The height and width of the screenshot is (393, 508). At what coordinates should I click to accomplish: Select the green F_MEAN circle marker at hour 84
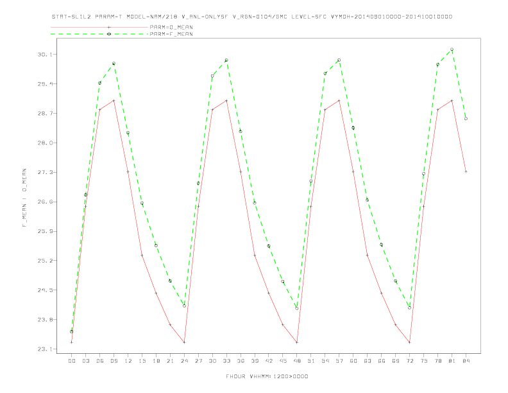(x=466, y=119)
